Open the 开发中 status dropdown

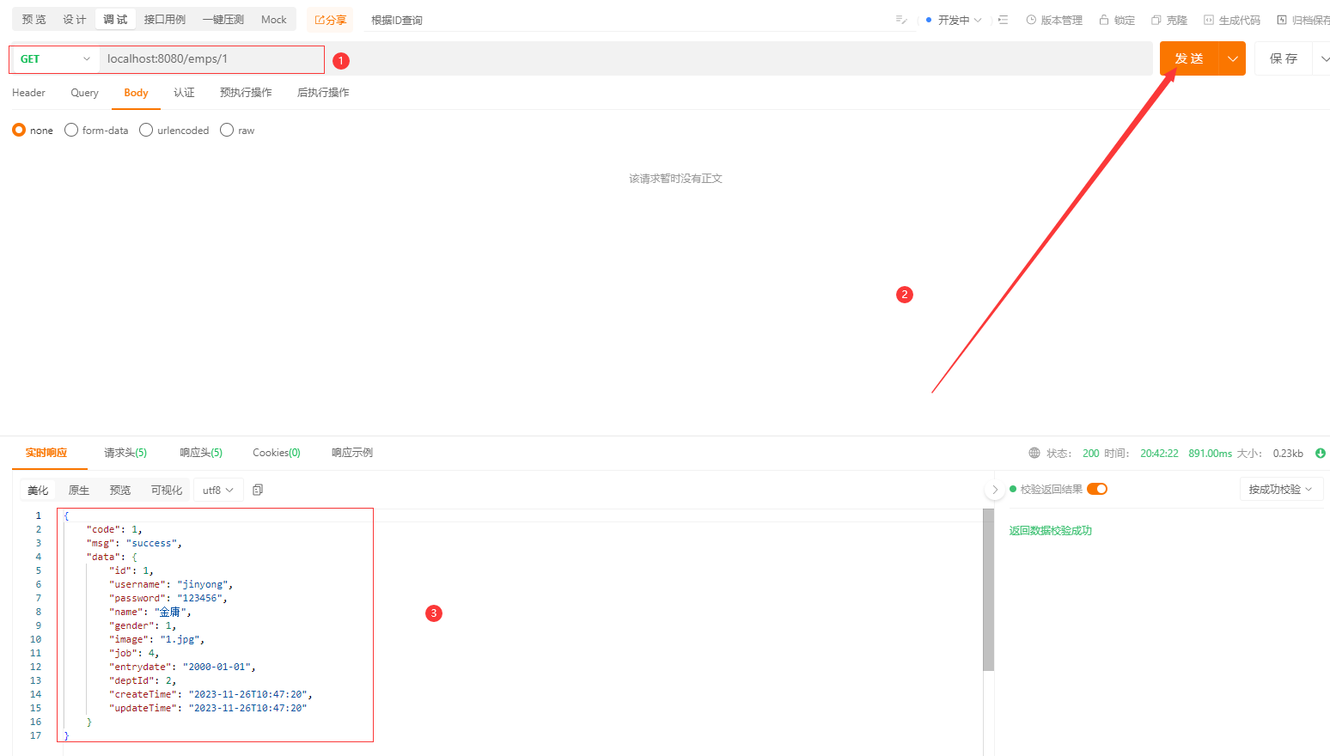point(954,20)
